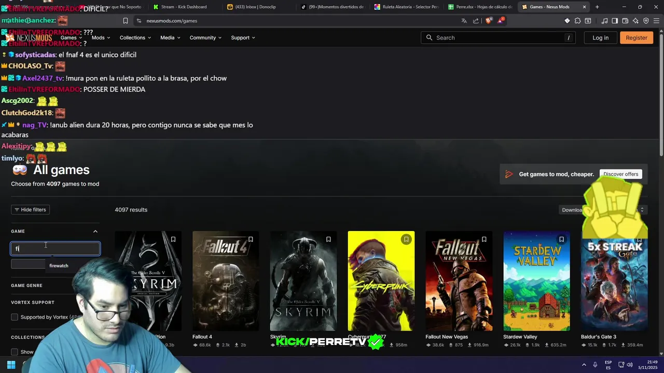664x373 pixels.
Task: Switch to the Ruleta Aleatoria tab
Action: tap(407, 7)
